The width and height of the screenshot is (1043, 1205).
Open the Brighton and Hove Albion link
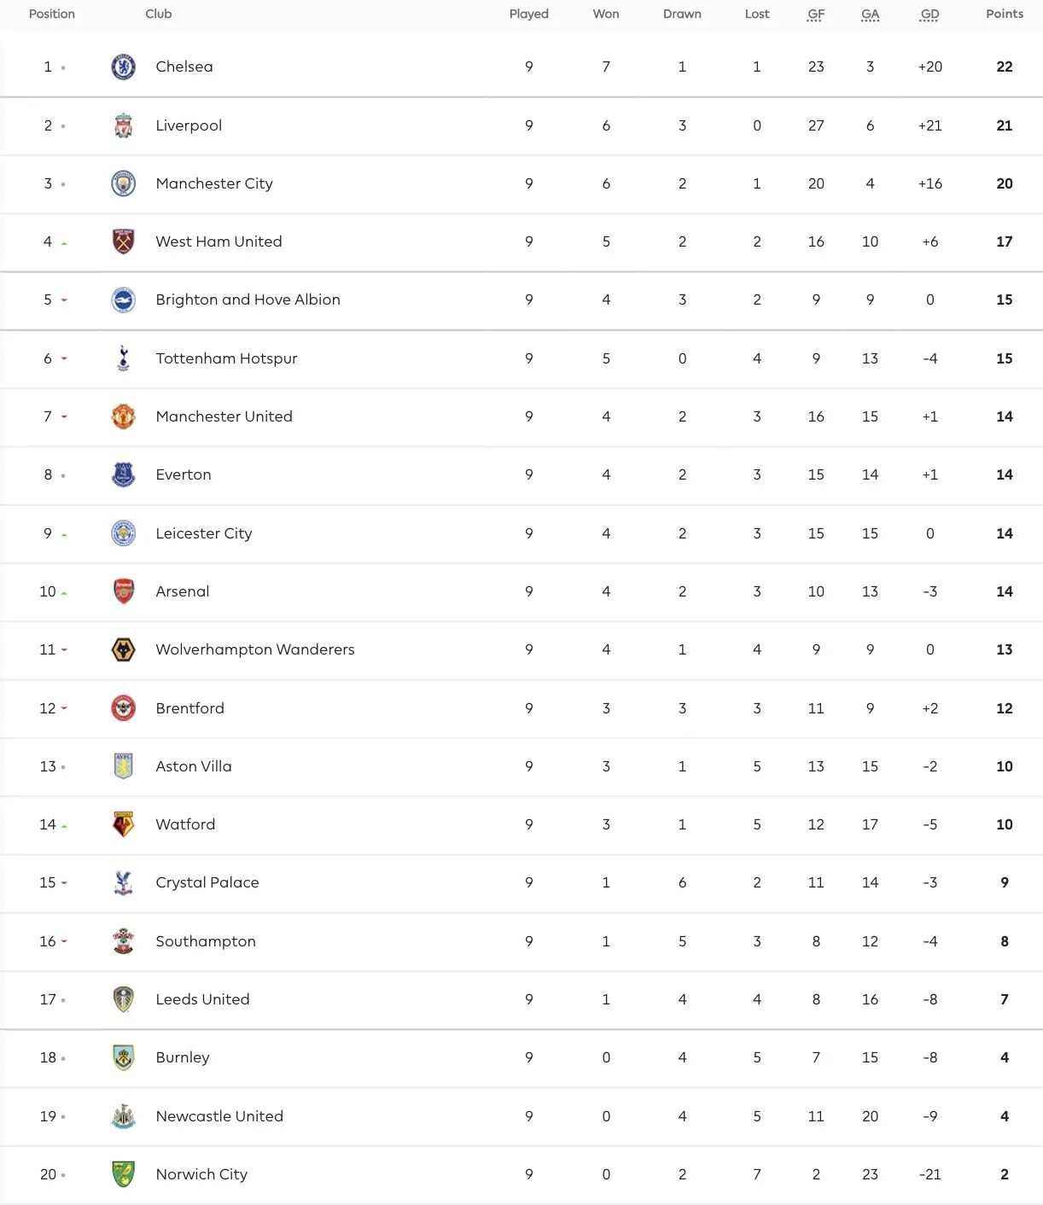[248, 300]
